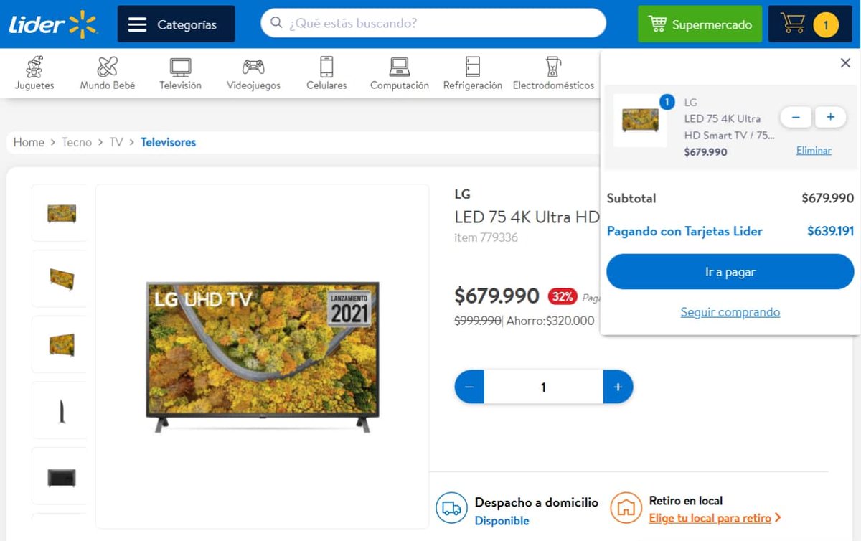861x541 pixels.
Task: Click the product quantity field showing 1
Action: (543, 387)
